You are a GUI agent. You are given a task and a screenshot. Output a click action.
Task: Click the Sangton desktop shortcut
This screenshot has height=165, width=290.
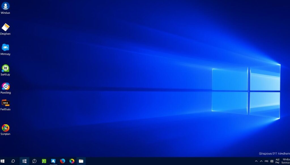[5, 130]
